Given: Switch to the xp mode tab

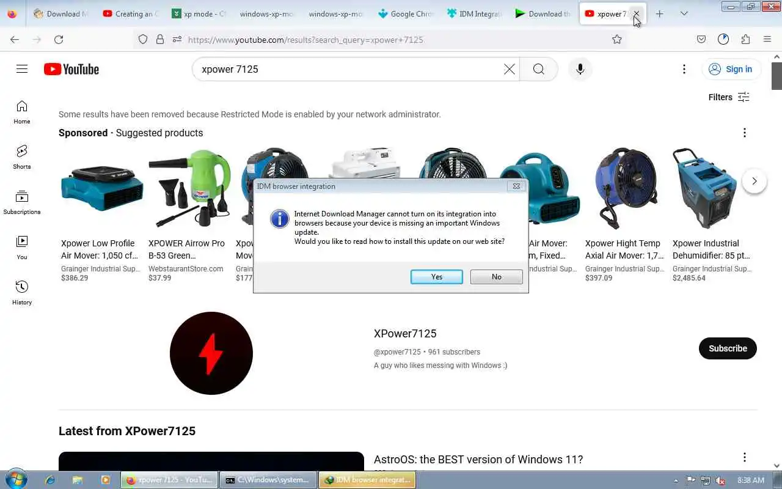Looking at the screenshot, I should (199, 13).
